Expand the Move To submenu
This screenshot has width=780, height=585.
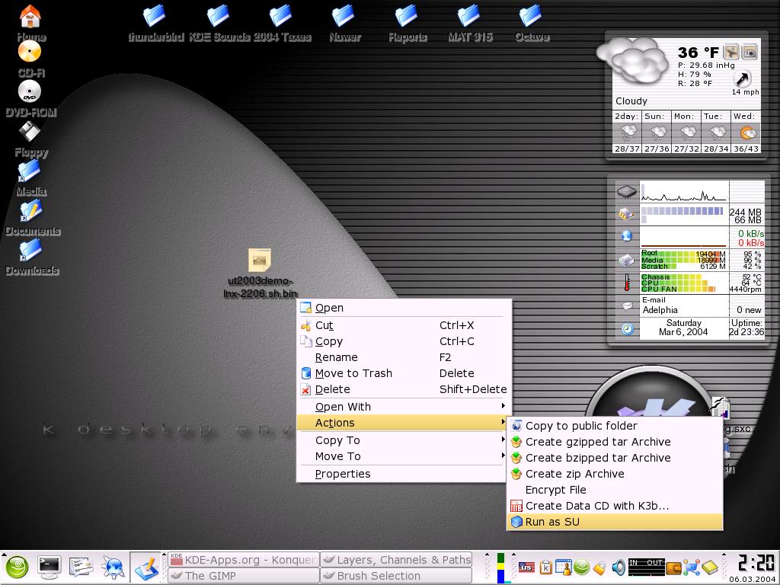401,456
